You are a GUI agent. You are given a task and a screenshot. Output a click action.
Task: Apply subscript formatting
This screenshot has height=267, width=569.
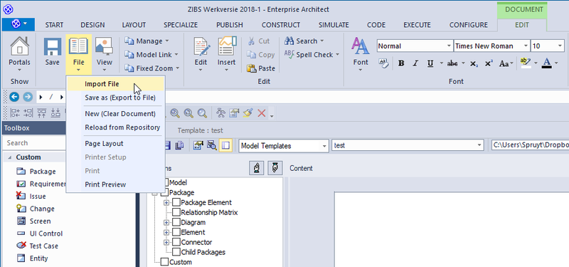coord(474,64)
